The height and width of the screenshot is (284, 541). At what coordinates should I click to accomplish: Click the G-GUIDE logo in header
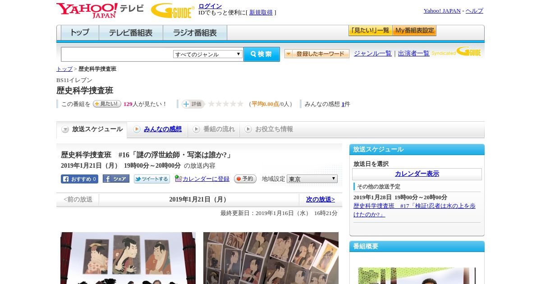coord(173,10)
